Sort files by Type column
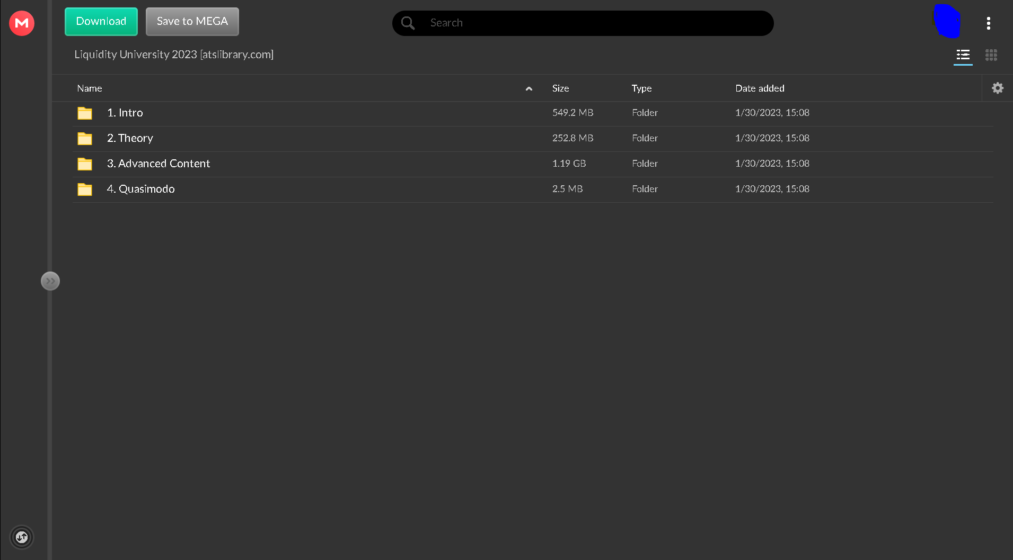The height and width of the screenshot is (560, 1013). click(x=641, y=88)
